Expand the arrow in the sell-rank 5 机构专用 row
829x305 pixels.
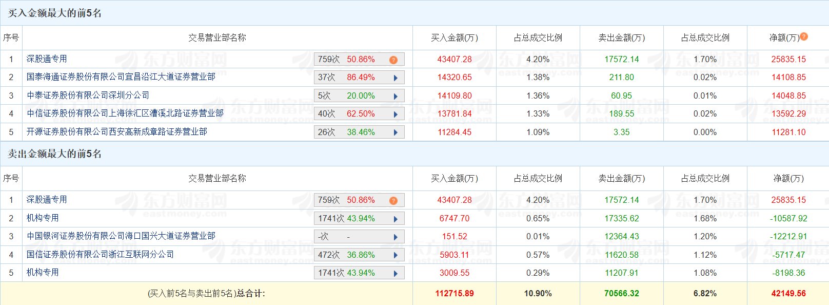[396, 274]
